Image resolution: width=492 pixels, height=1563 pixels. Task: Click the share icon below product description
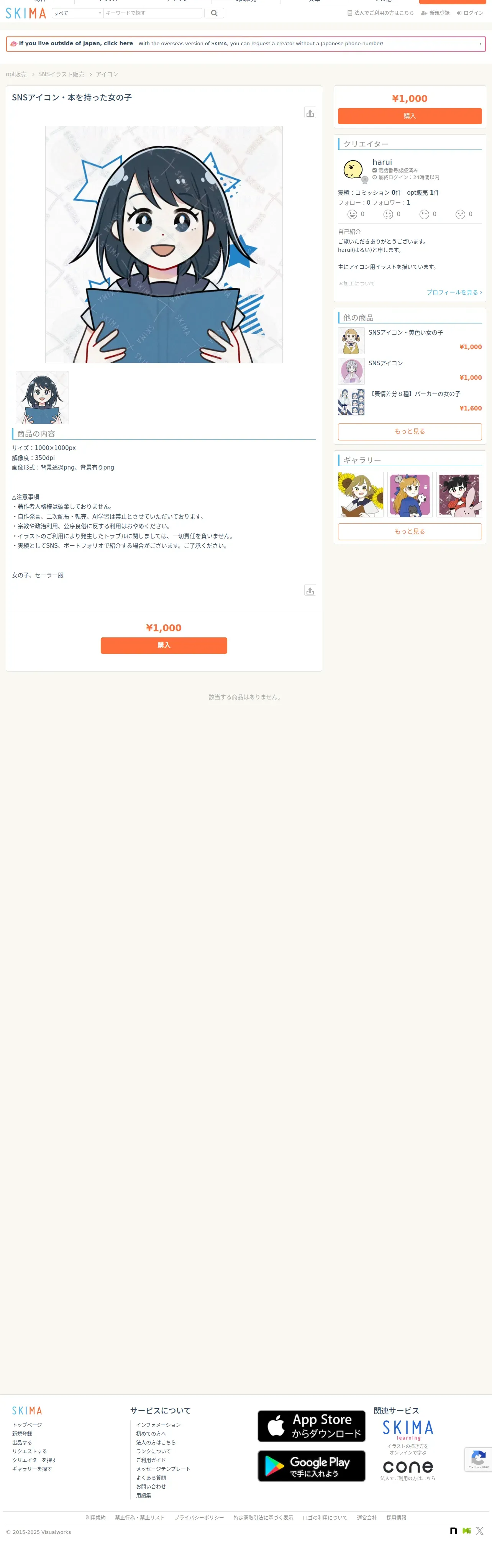(310, 590)
